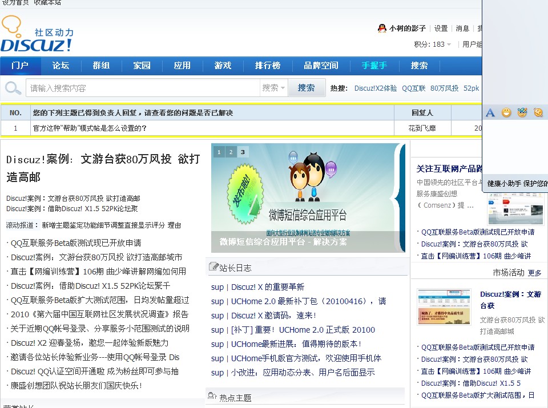548x408 pixels.
Task: Open thread 官方这种"帮助"模式帖是怎么设置的?
Action: pos(90,128)
